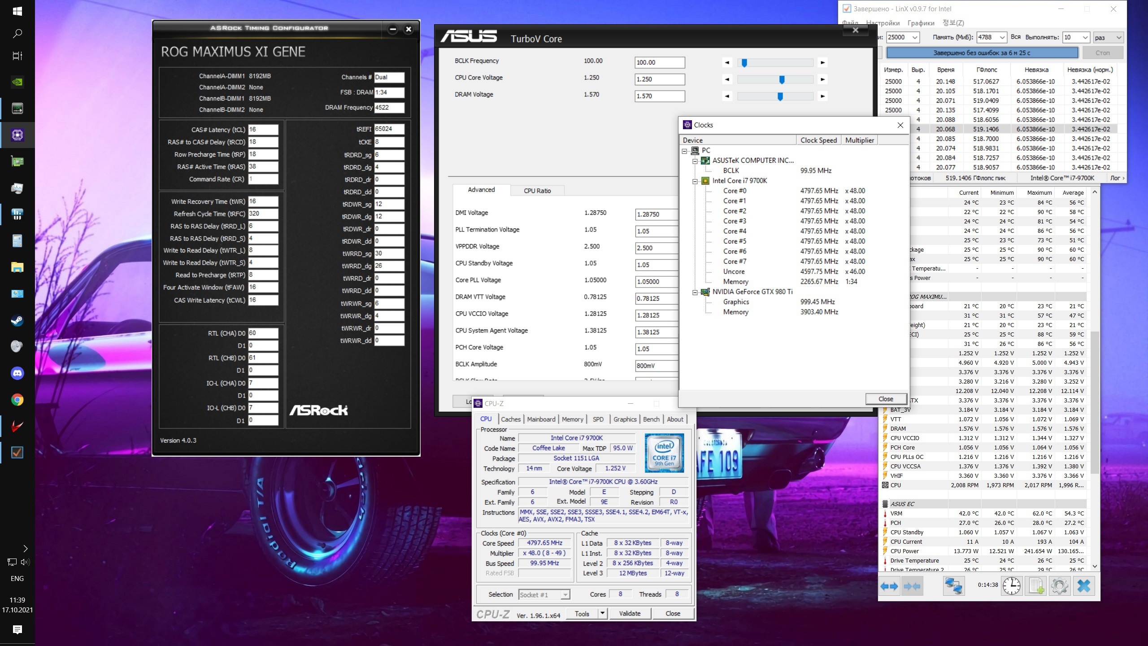The width and height of the screenshot is (1148, 646).
Task: Click HWiNFO log file spreadsheet icon
Action: pyautogui.click(x=1036, y=586)
